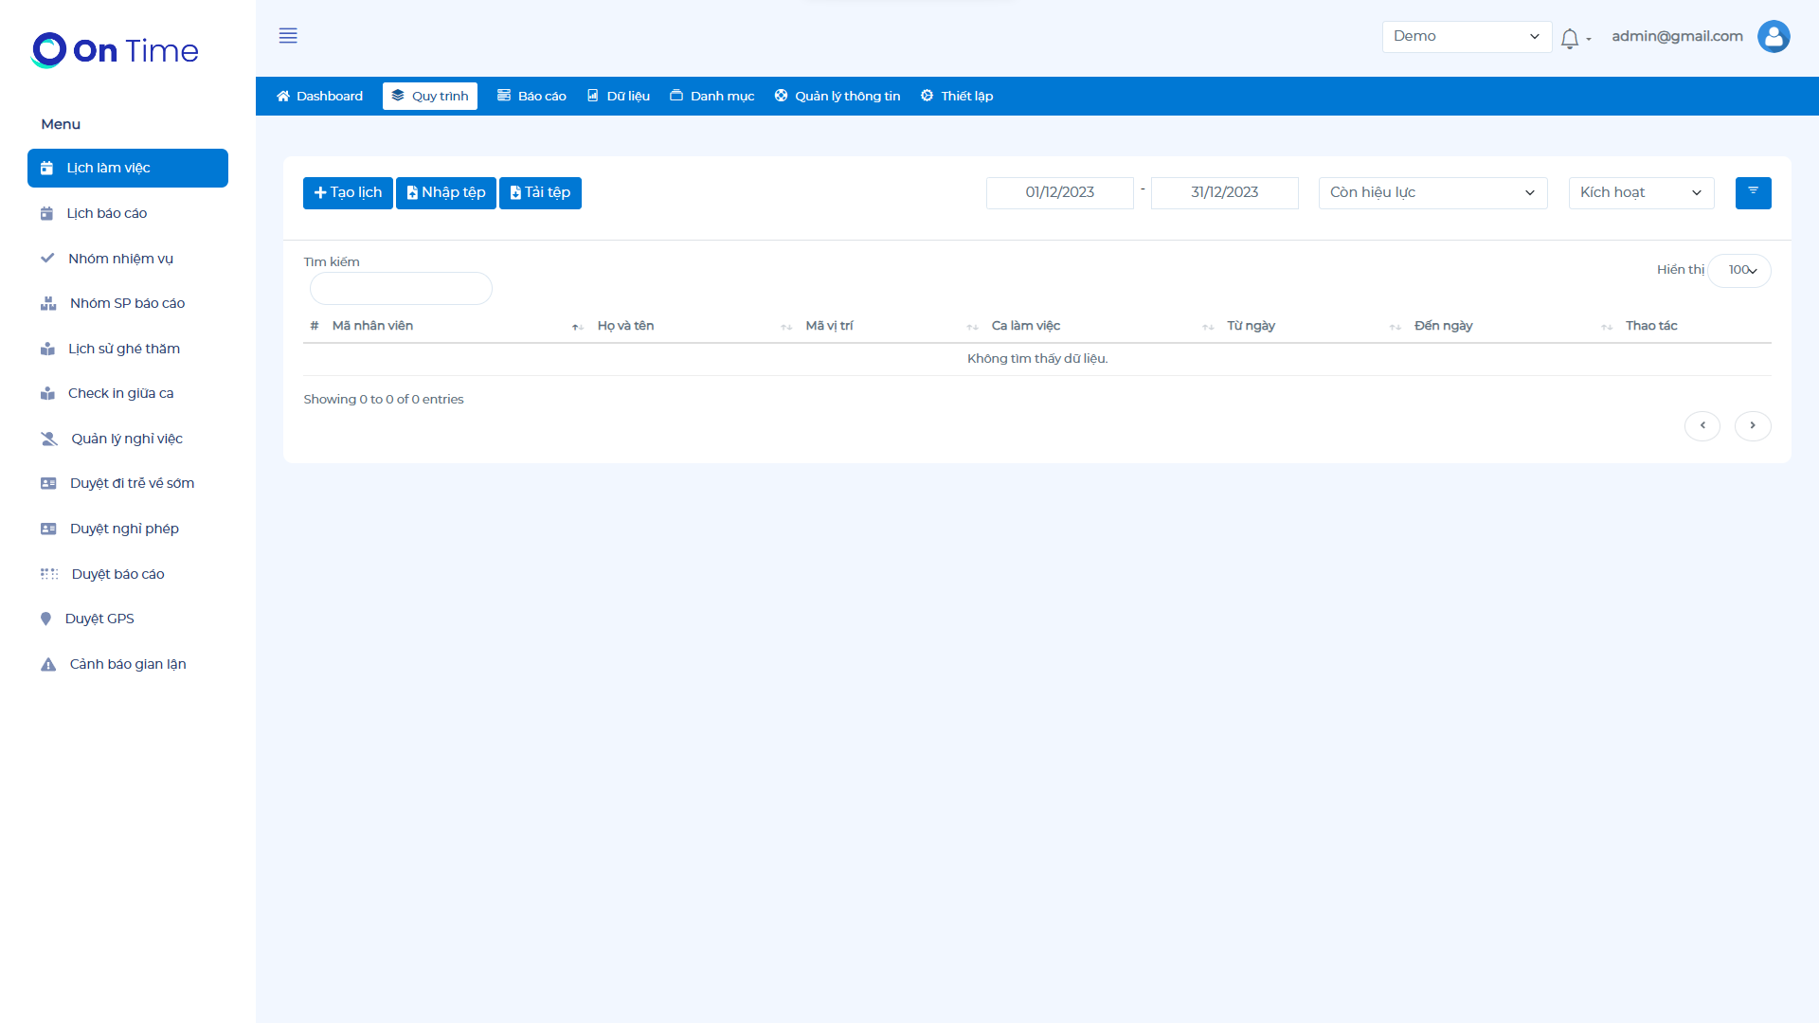1819x1023 pixels.
Task: Click the Nhập tệp button
Action: coord(445,192)
